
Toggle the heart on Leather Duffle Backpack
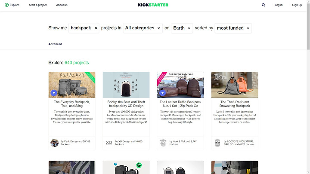coord(162,93)
